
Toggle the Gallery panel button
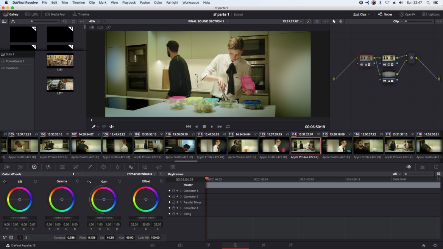pyautogui.click(x=11, y=14)
